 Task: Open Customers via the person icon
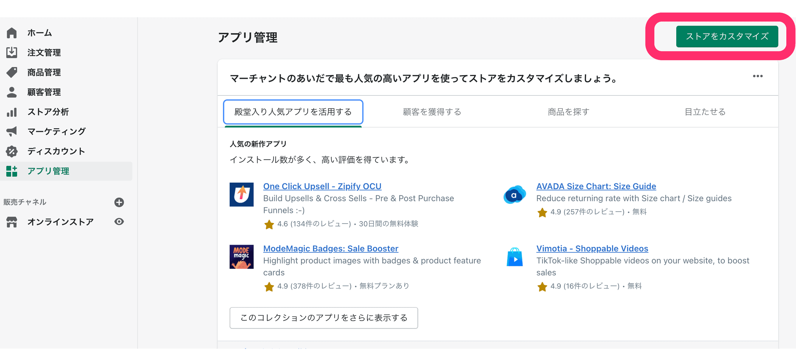pos(12,92)
